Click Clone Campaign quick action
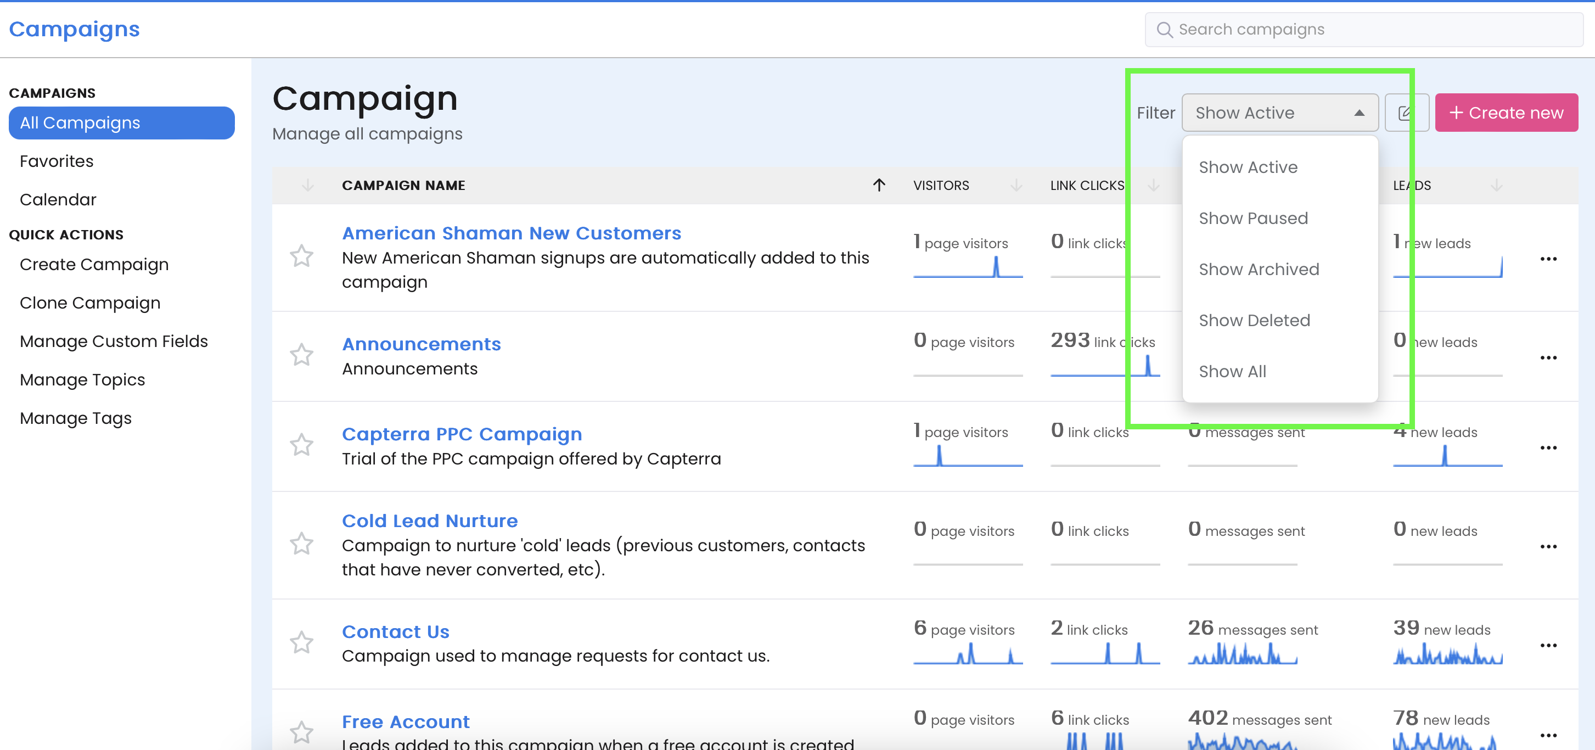The width and height of the screenshot is (1595, 750). click(x=90, y=303)
